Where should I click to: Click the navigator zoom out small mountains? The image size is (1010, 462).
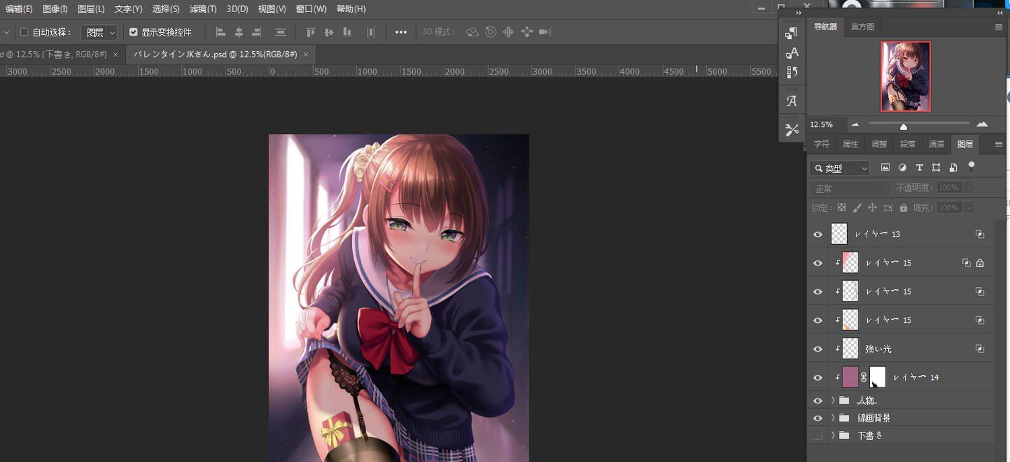pos(855,124)
